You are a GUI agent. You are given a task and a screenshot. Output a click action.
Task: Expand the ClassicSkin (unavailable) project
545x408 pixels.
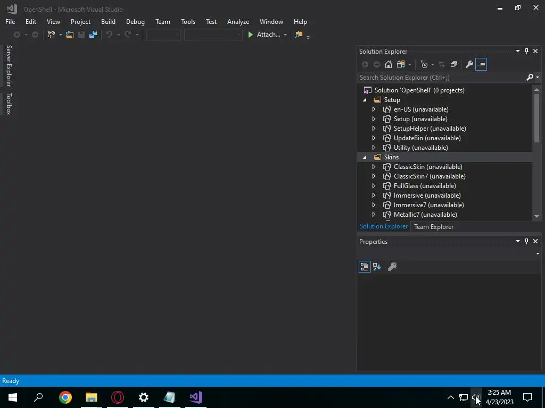(x=374, y=167)
